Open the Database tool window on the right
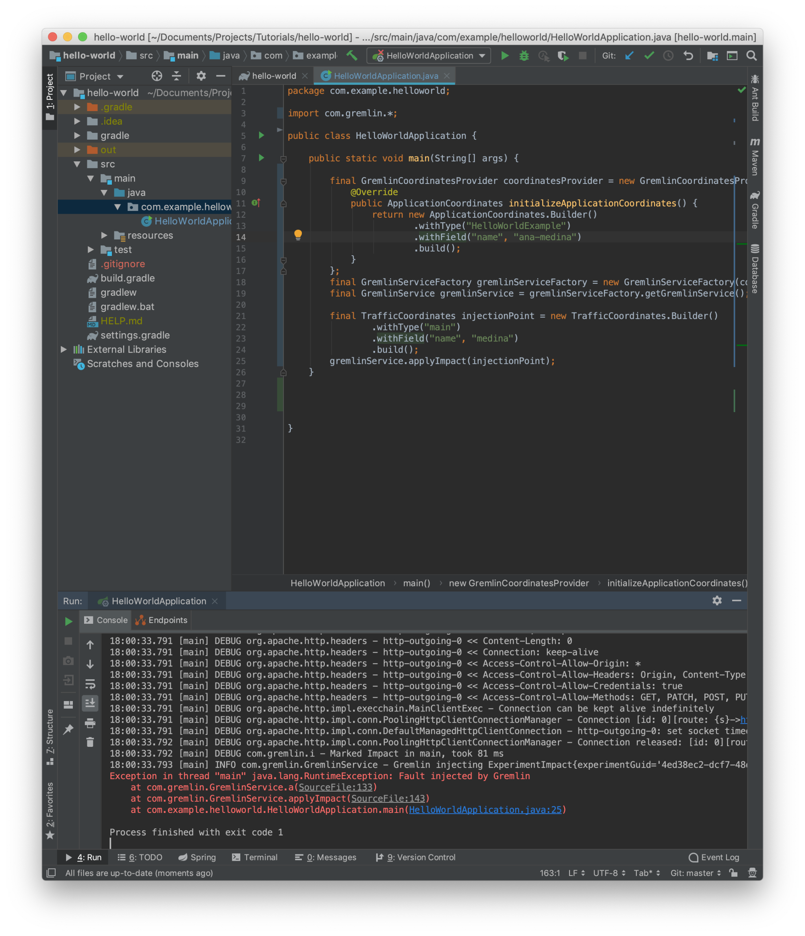805x936 pixels. click(x=754, y=268)
